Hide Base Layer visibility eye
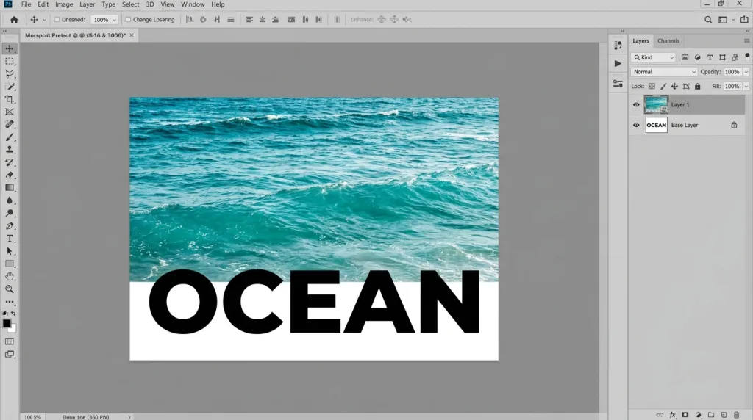This screenshot has width=753, height=420. tap(636, 125)
